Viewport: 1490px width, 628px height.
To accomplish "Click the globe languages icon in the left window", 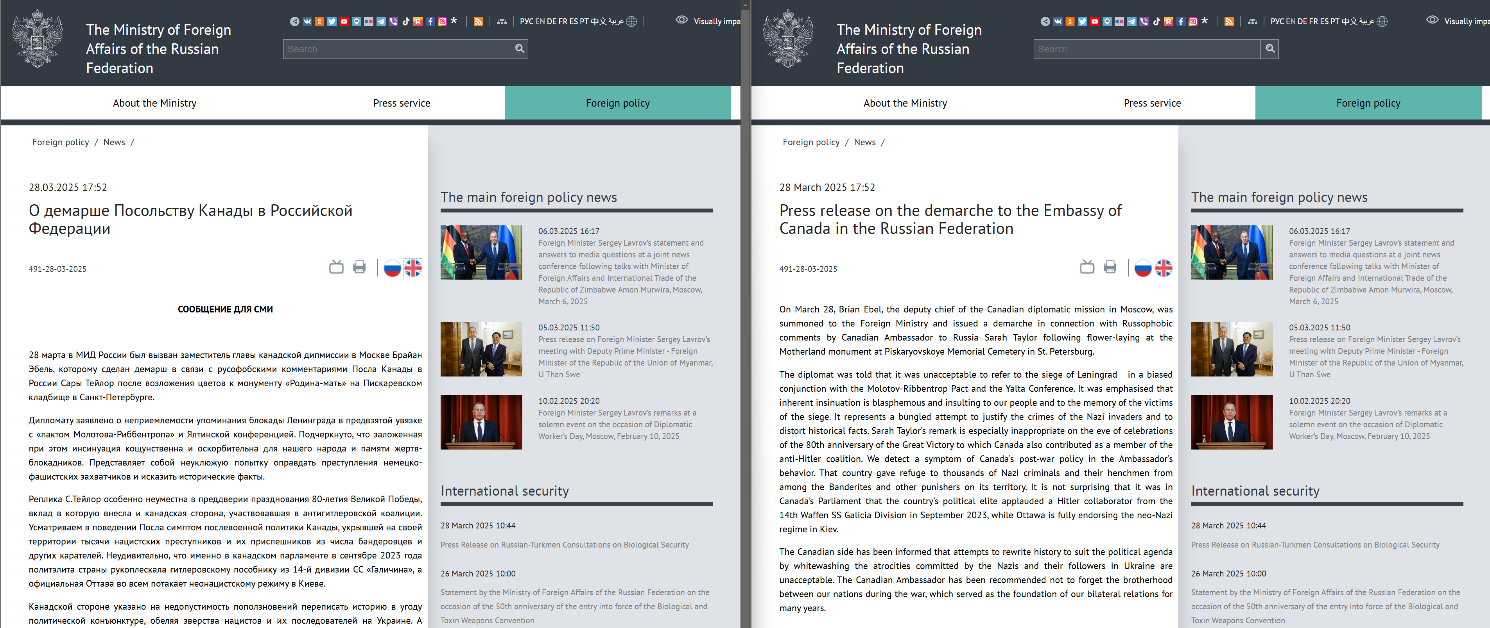I will tap(632, 21).
